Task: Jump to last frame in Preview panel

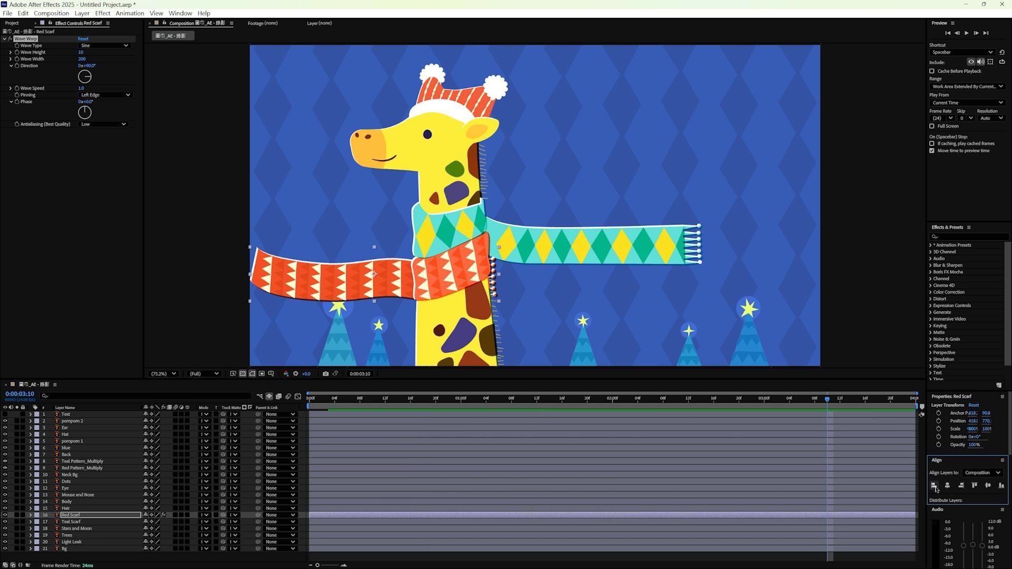Action: pyautogui.click(x=986, y=33)
